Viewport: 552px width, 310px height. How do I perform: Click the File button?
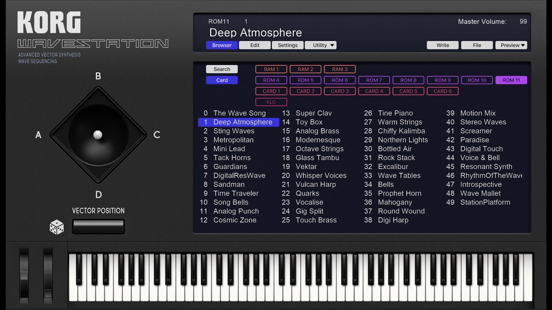pos(477,45)
